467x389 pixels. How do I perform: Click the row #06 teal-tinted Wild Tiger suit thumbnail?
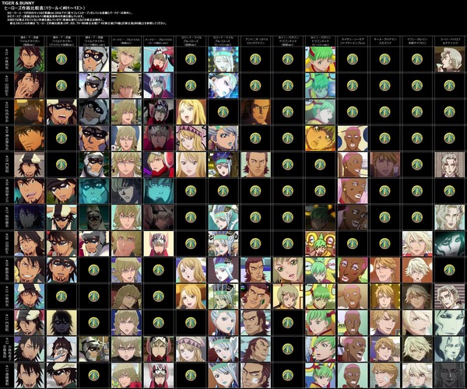click(x=94, y=191)
